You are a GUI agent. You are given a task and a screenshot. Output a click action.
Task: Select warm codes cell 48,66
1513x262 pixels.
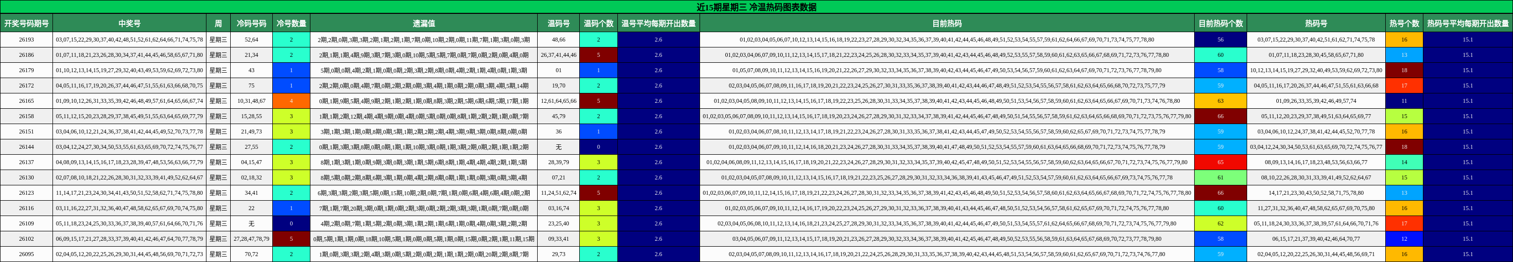tap(558, 40)
